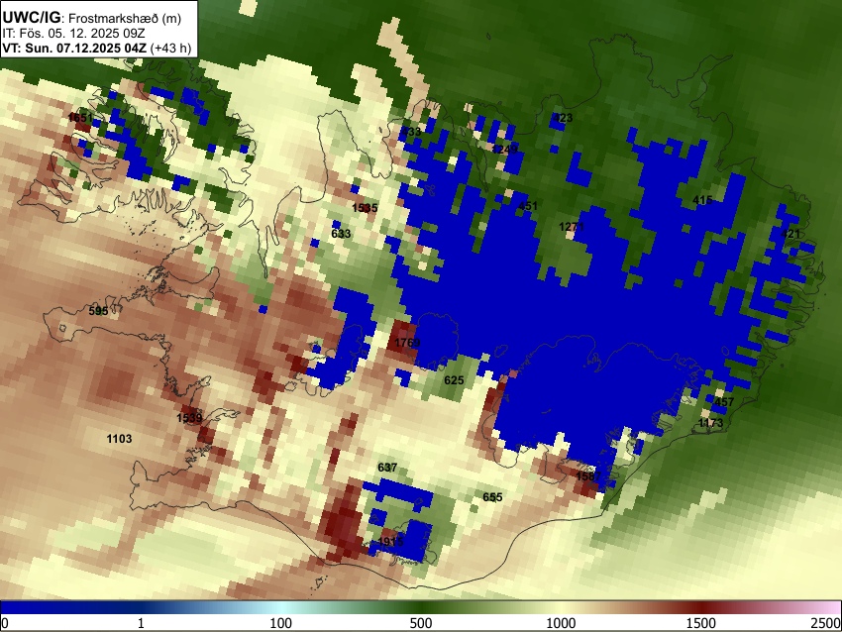
Task: Click the 457 map label
Action: click(x=724, y=401)
